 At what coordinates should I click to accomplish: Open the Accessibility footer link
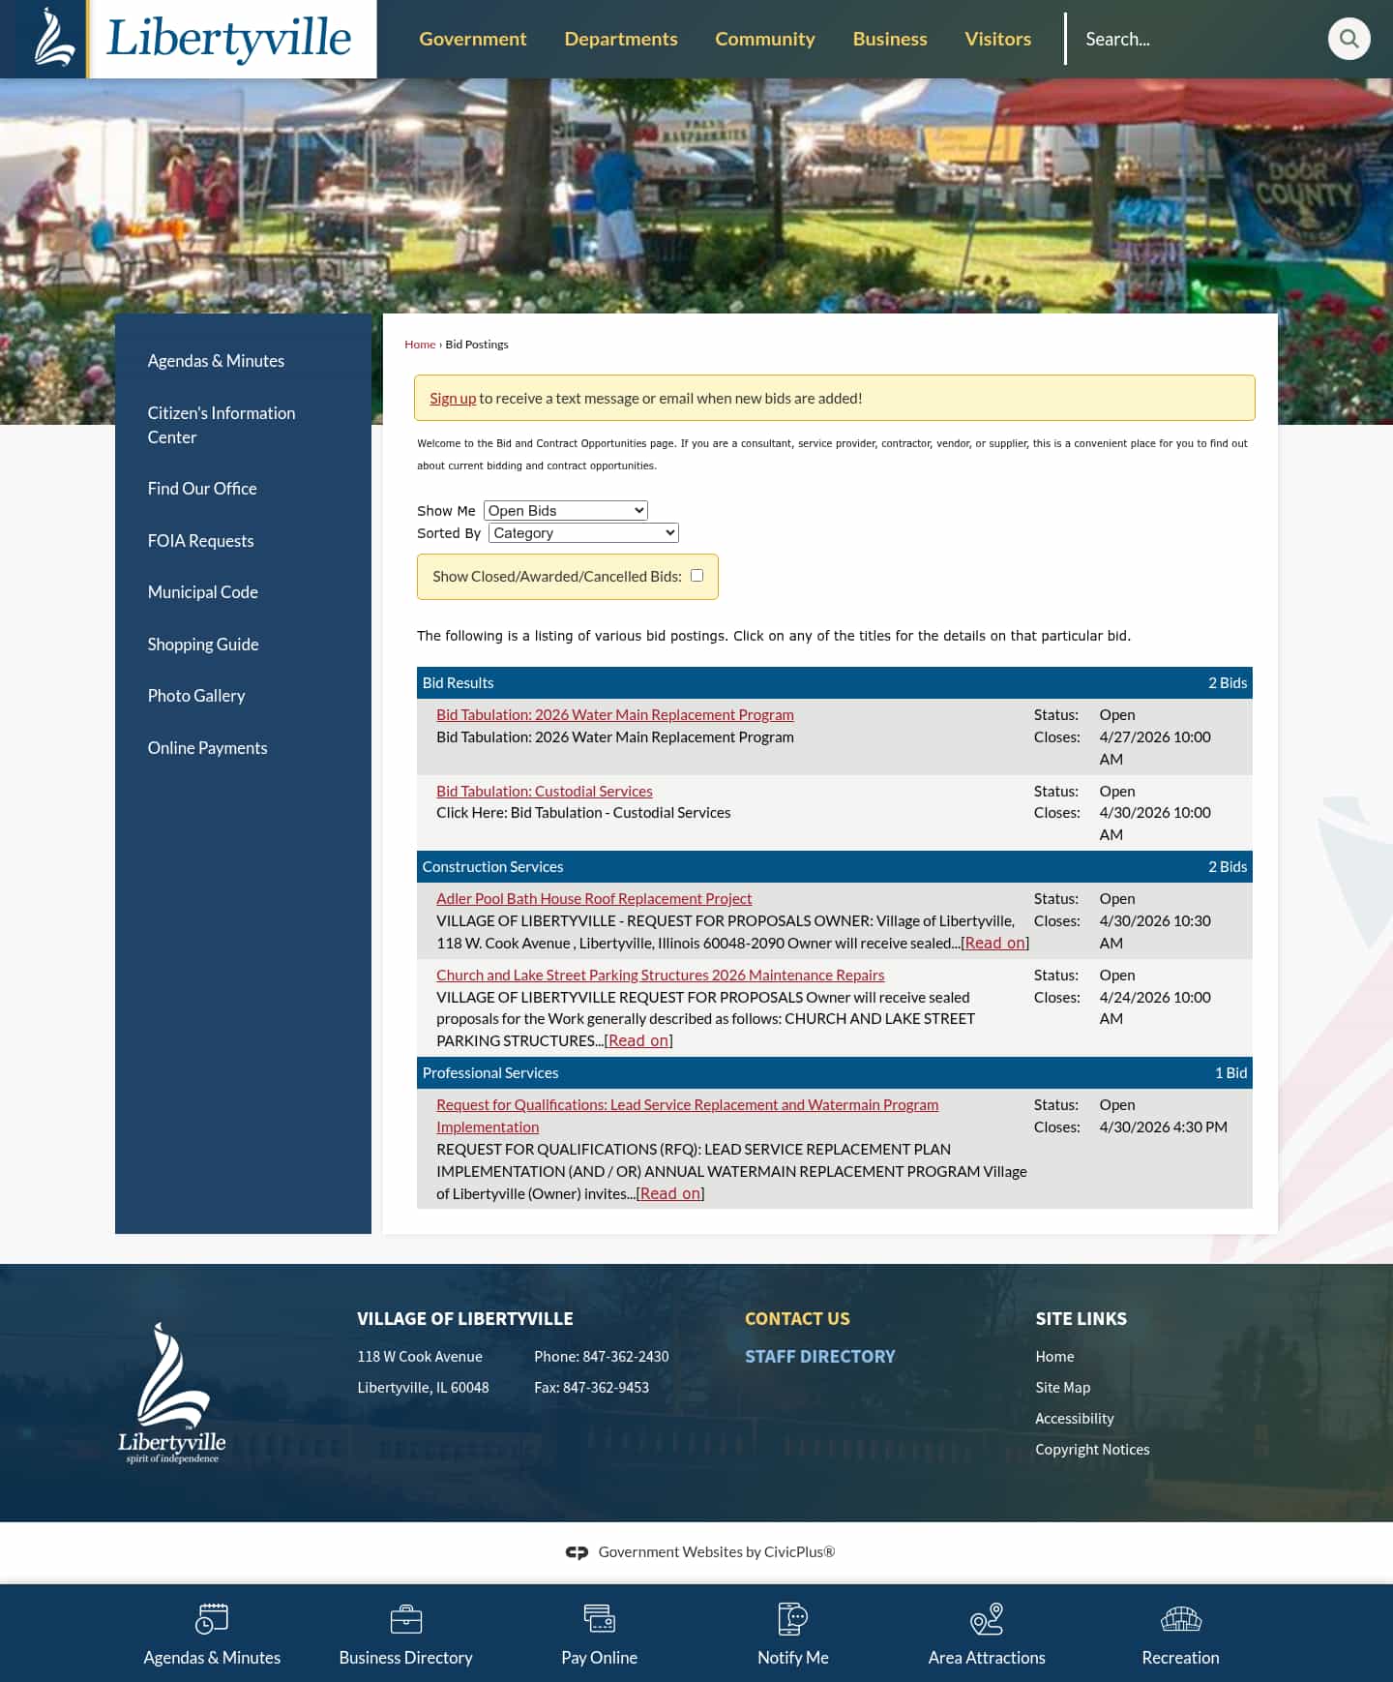1074,1419
